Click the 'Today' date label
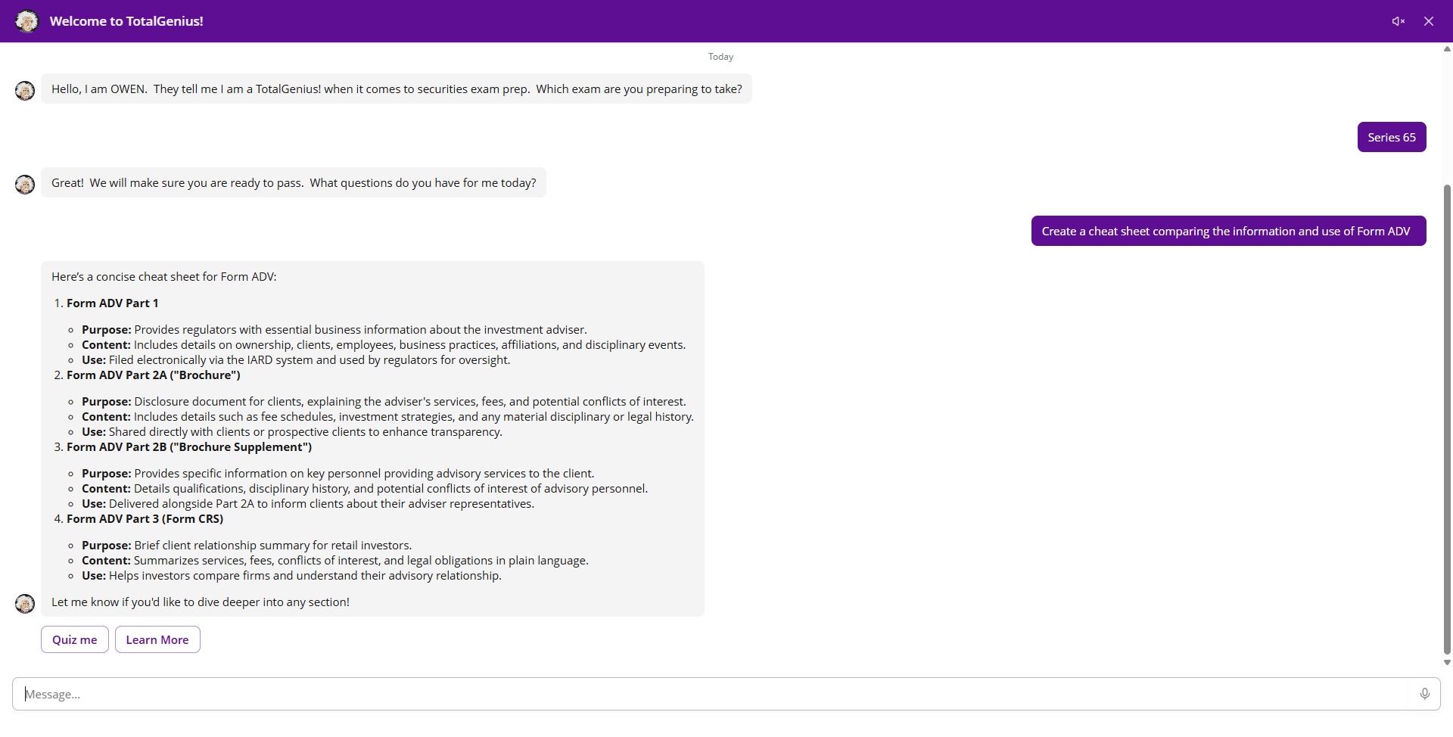Viewport: 1453px width, 737px height. point(720,57)
